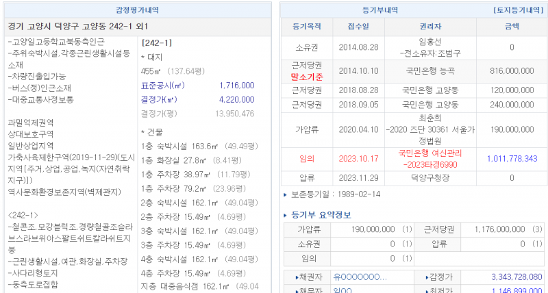Open the 토지등기내역 link
Screen dimensions: 548x293
click(x=517, y=10)
